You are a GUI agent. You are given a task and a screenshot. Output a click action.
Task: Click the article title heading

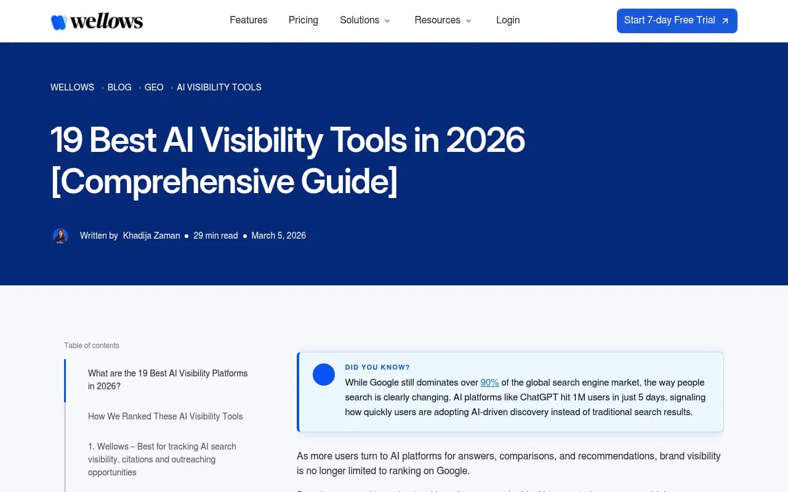point(287,161)
